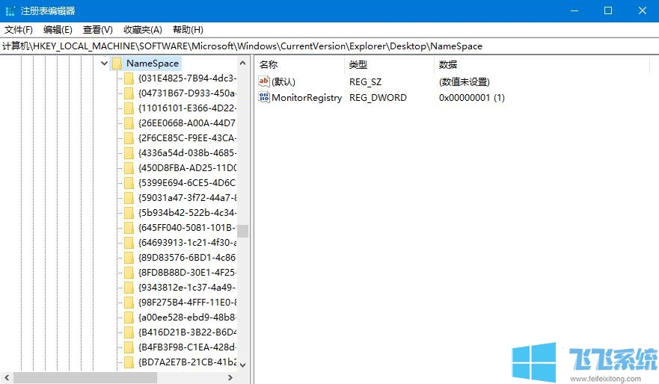Click the folder icon of {645FF040-5081 key

click(129, 227)
